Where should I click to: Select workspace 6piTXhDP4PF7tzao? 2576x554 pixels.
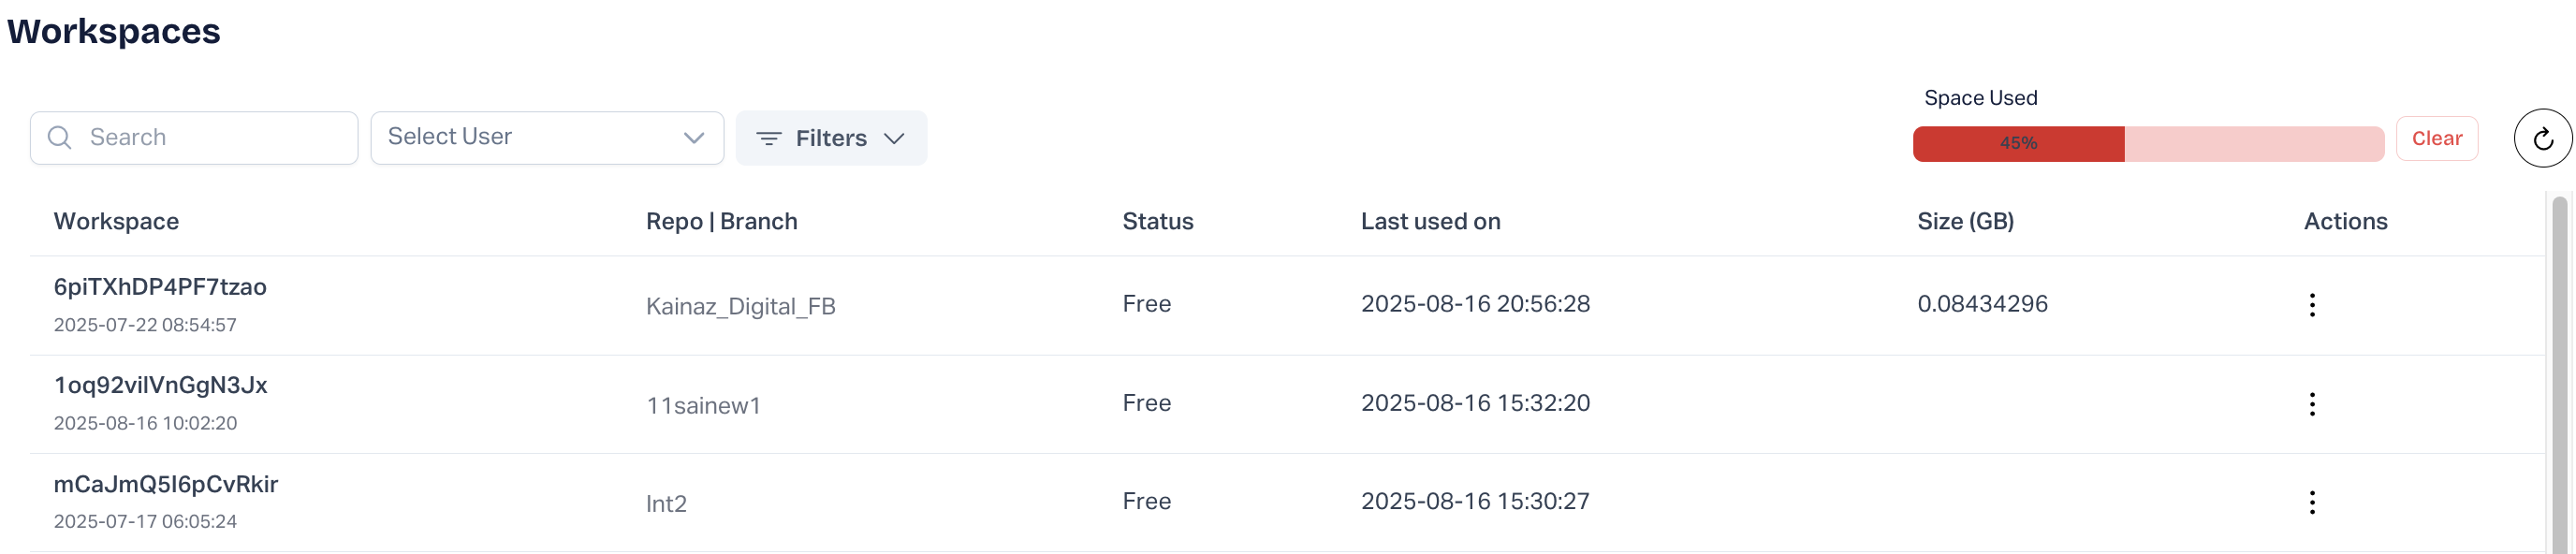click(160, 287)
